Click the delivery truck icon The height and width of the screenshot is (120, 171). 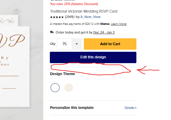tap(52, 32)
